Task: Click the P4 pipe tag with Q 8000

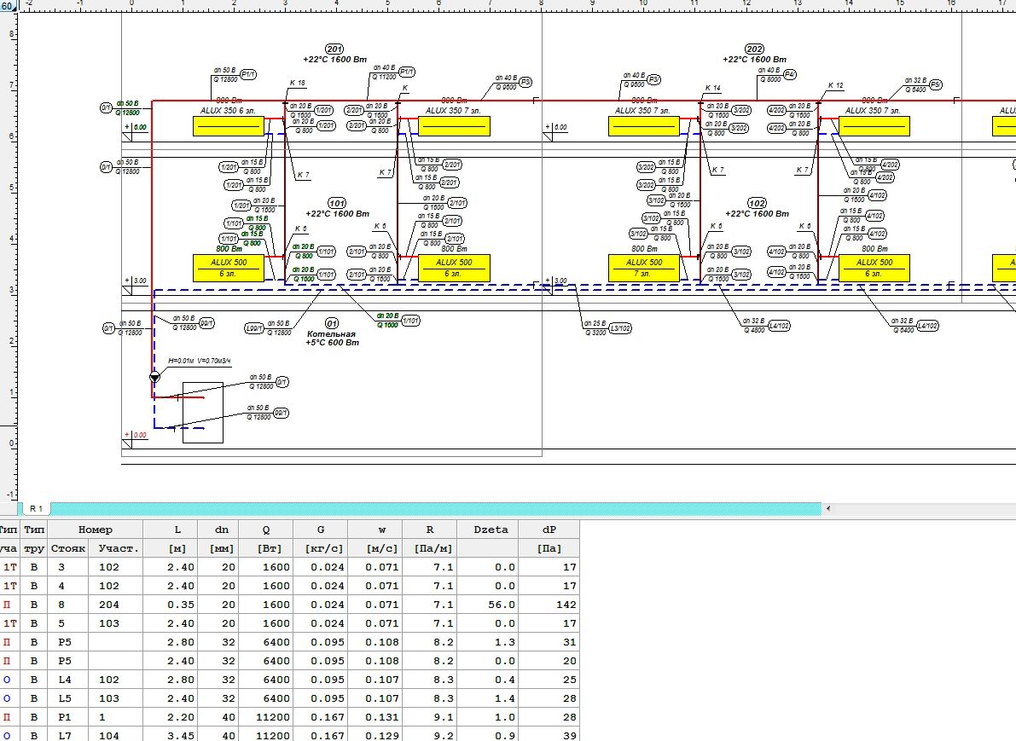Action: pos(790,75)
